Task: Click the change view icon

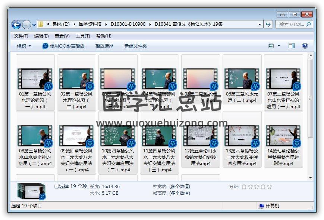Action: (271, 46)
